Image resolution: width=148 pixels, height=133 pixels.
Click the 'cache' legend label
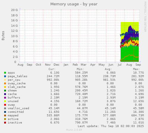[12, 94]
